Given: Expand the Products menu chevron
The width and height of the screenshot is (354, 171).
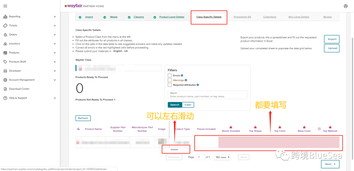Looking at the screenshot, I should click(x=55, y=53).
